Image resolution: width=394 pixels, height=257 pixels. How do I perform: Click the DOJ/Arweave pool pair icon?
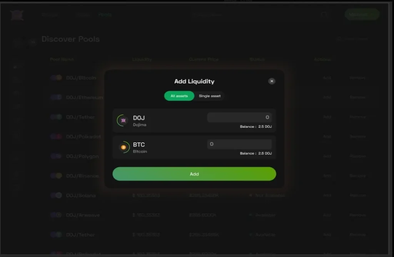coord(56,215)
